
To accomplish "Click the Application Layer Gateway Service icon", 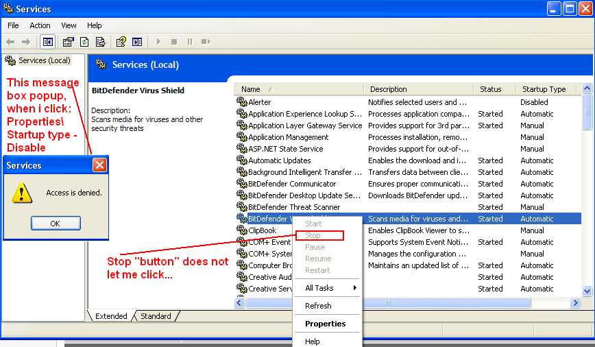I will tap(242, 125).
